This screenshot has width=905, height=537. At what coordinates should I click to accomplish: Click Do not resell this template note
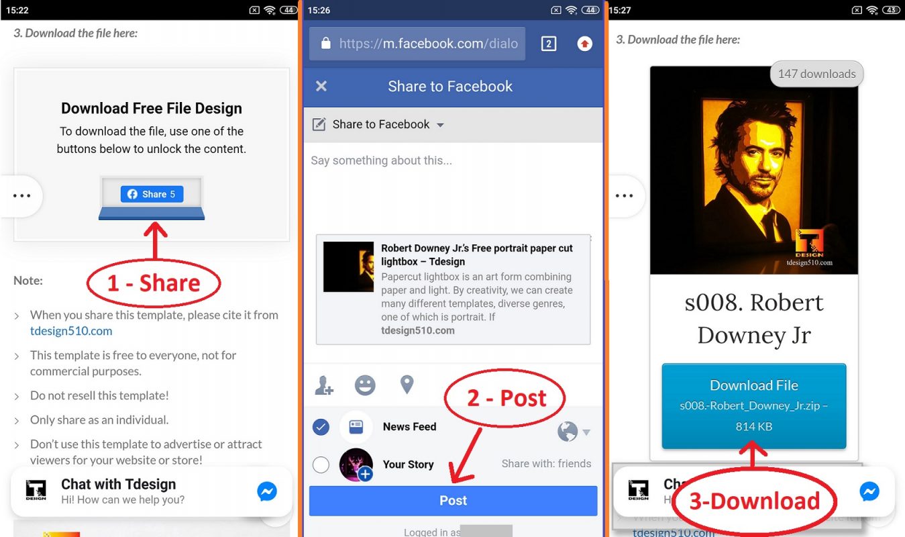coord(99,395)
